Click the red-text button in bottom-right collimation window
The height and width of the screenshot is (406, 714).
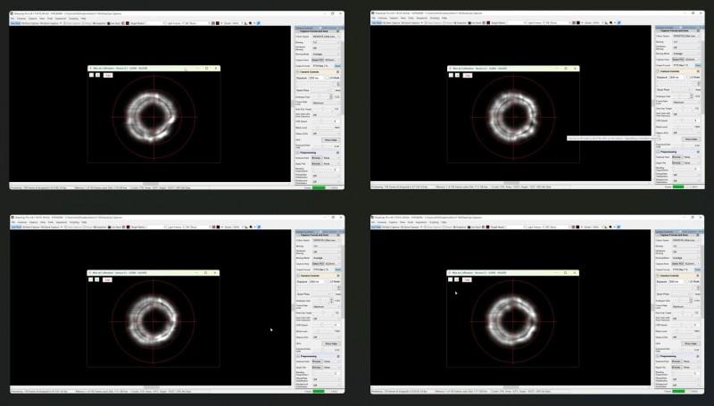tap(467, 279)
